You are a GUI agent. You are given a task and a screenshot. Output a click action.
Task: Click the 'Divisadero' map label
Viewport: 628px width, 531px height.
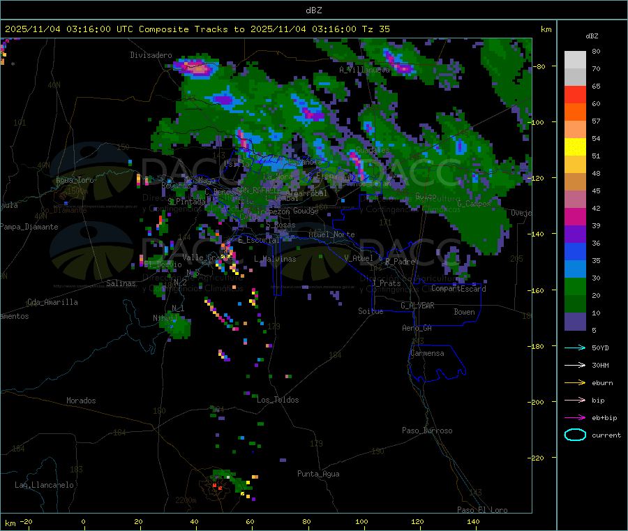click(151, 55)
